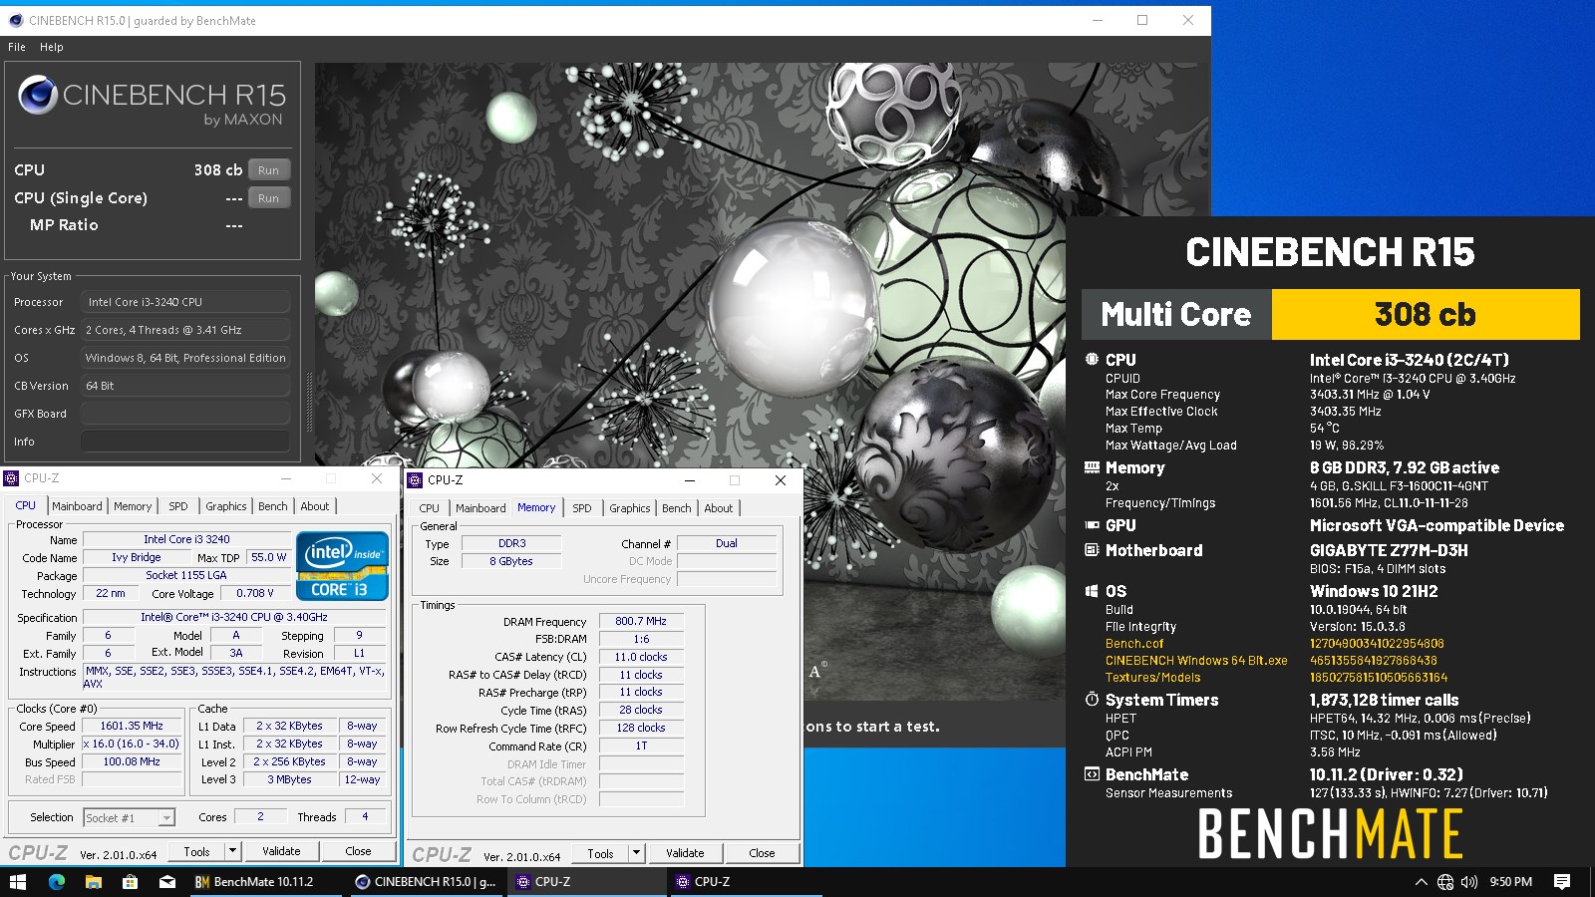1595x897 pixels.
Task: Open notification action center icon
Action: [1562, 882]
